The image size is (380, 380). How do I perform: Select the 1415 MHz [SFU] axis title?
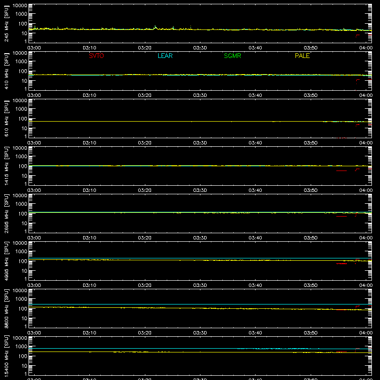tap(6, 166)
